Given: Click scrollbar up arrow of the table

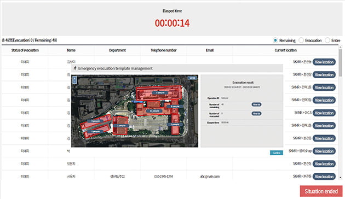Looking at the screenshot, I should 341,47.
